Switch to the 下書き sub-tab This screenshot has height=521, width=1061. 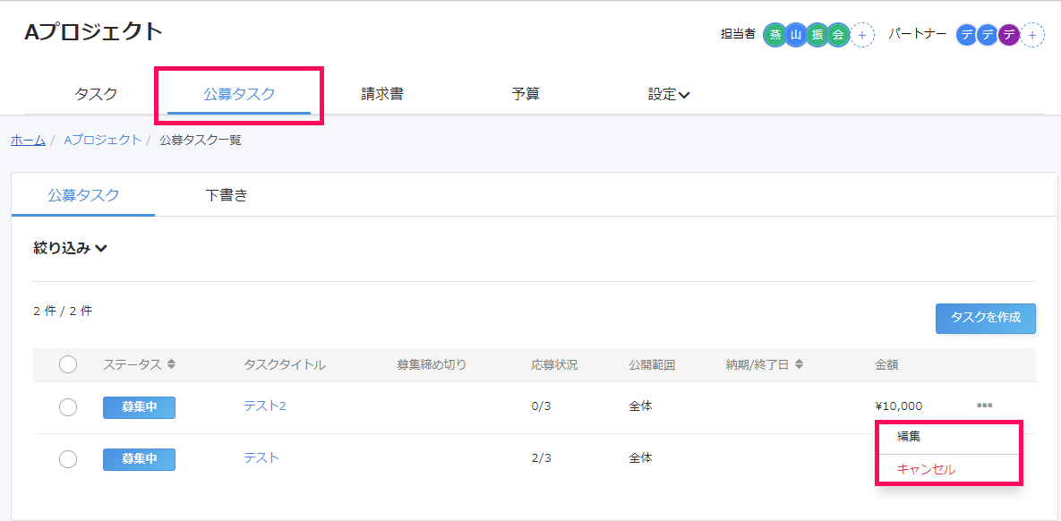pos(227,195)
